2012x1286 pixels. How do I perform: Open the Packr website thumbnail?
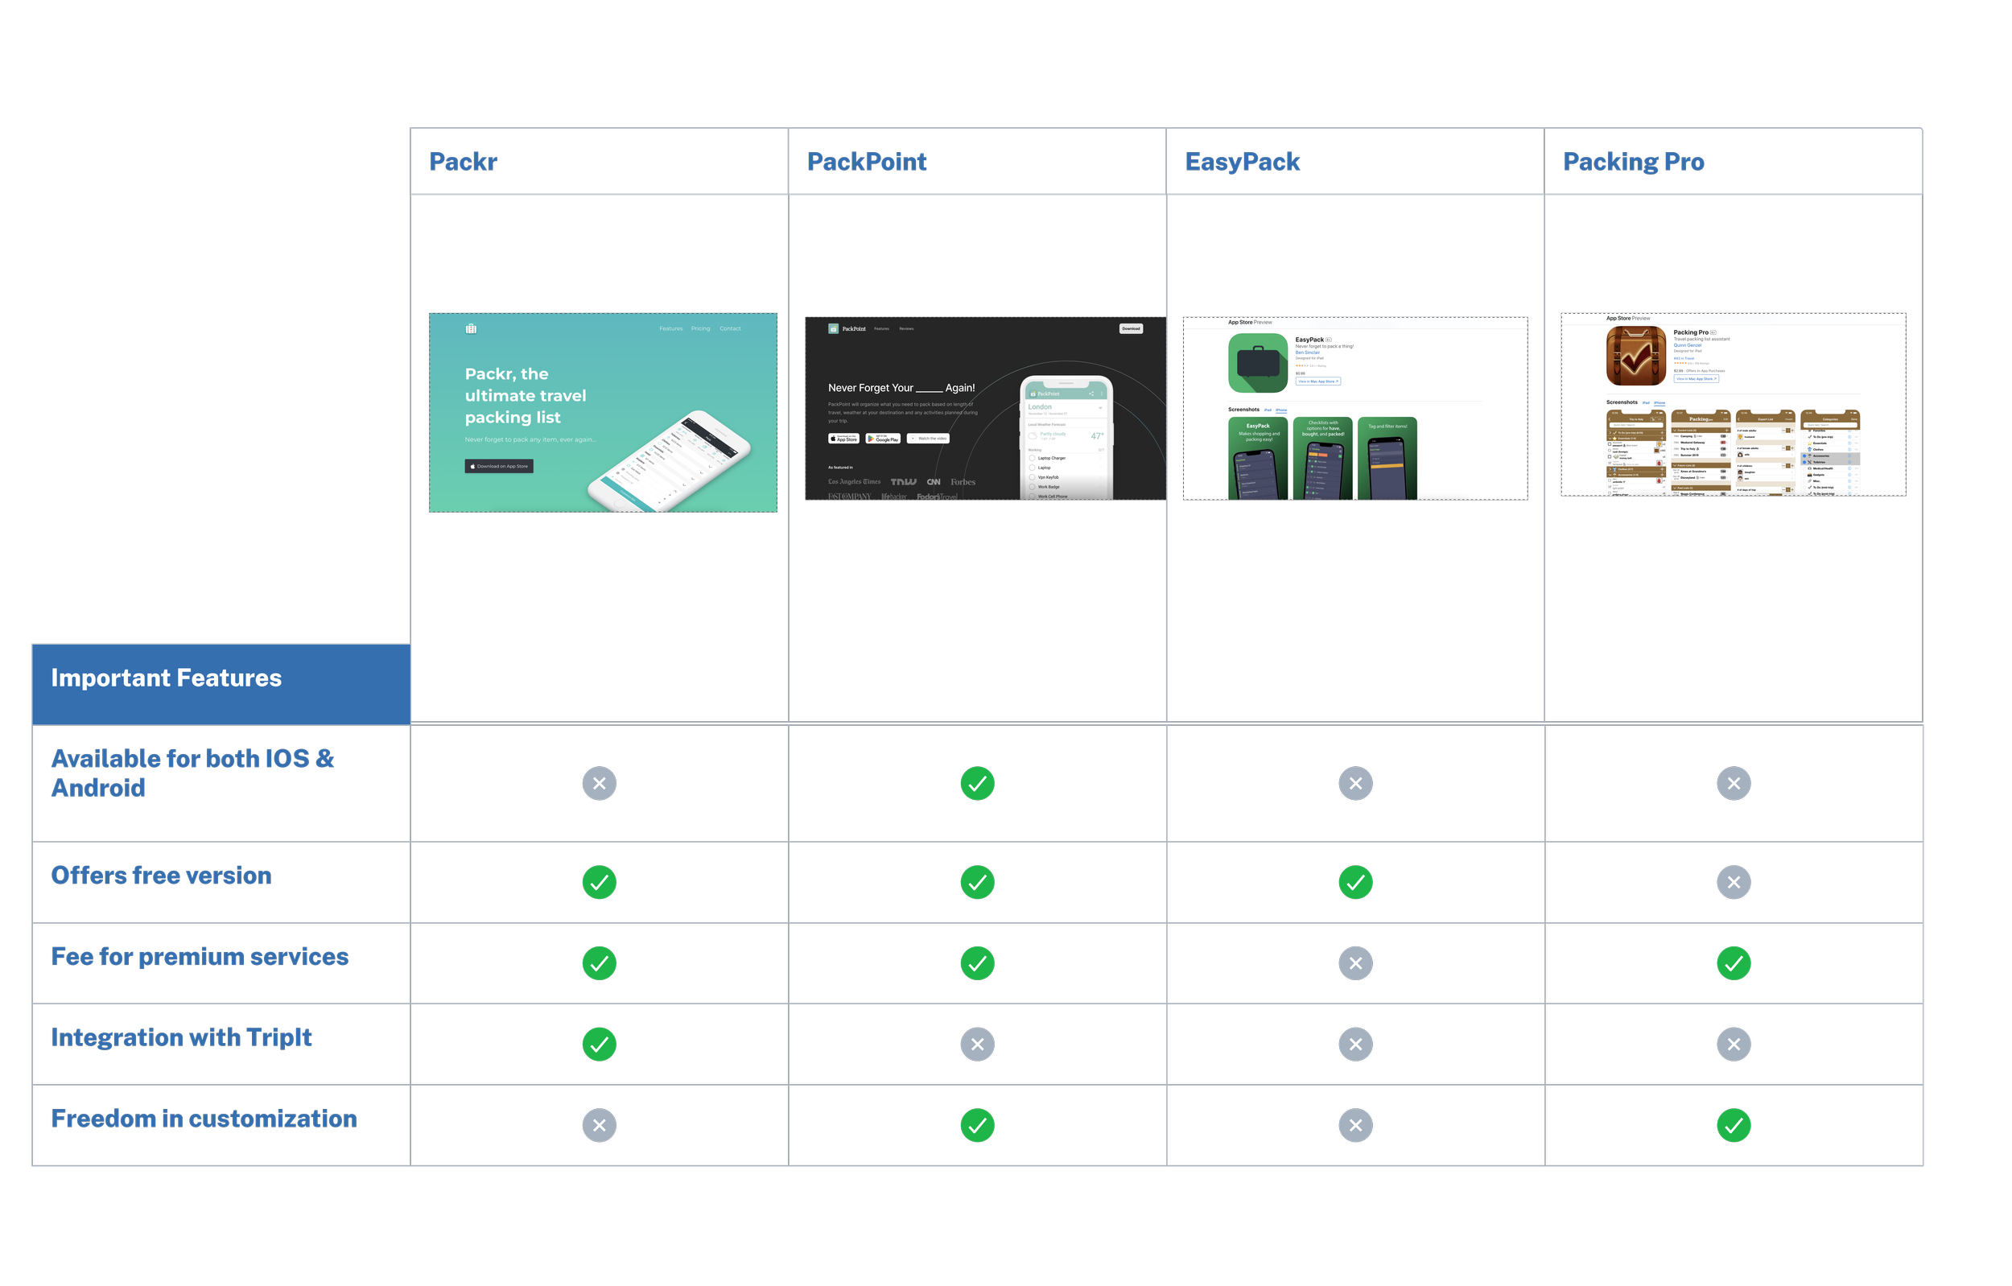(603, 412)
